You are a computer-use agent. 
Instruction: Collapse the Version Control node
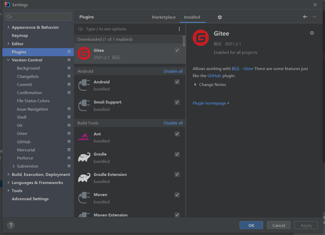tap(8, 60)
